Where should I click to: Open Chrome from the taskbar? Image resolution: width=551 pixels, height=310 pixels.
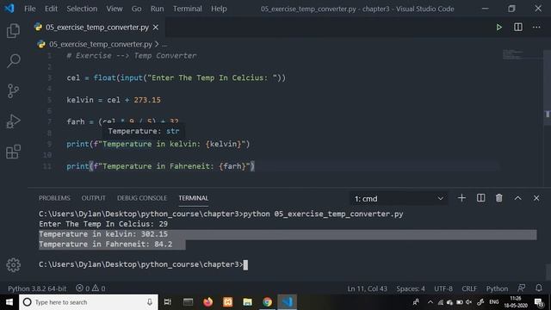267,302
